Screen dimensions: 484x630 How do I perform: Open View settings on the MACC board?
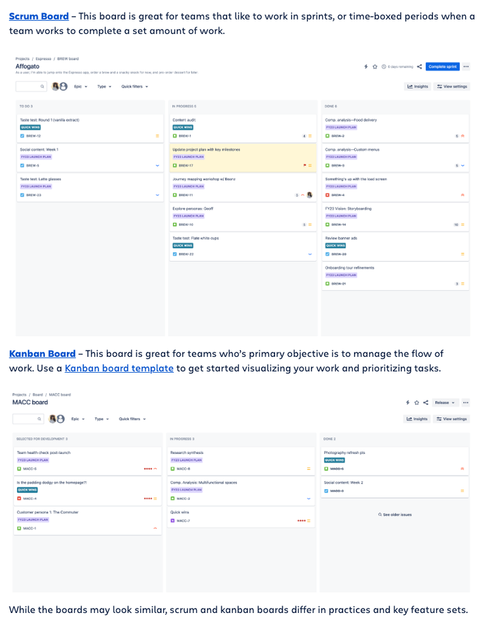[x=451, y=419]
